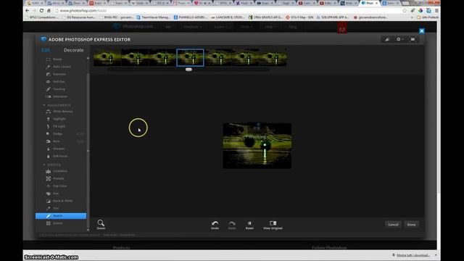Select the Sharpen tool
This screenshot has height=261, width=464.
(x=56, y=149)
